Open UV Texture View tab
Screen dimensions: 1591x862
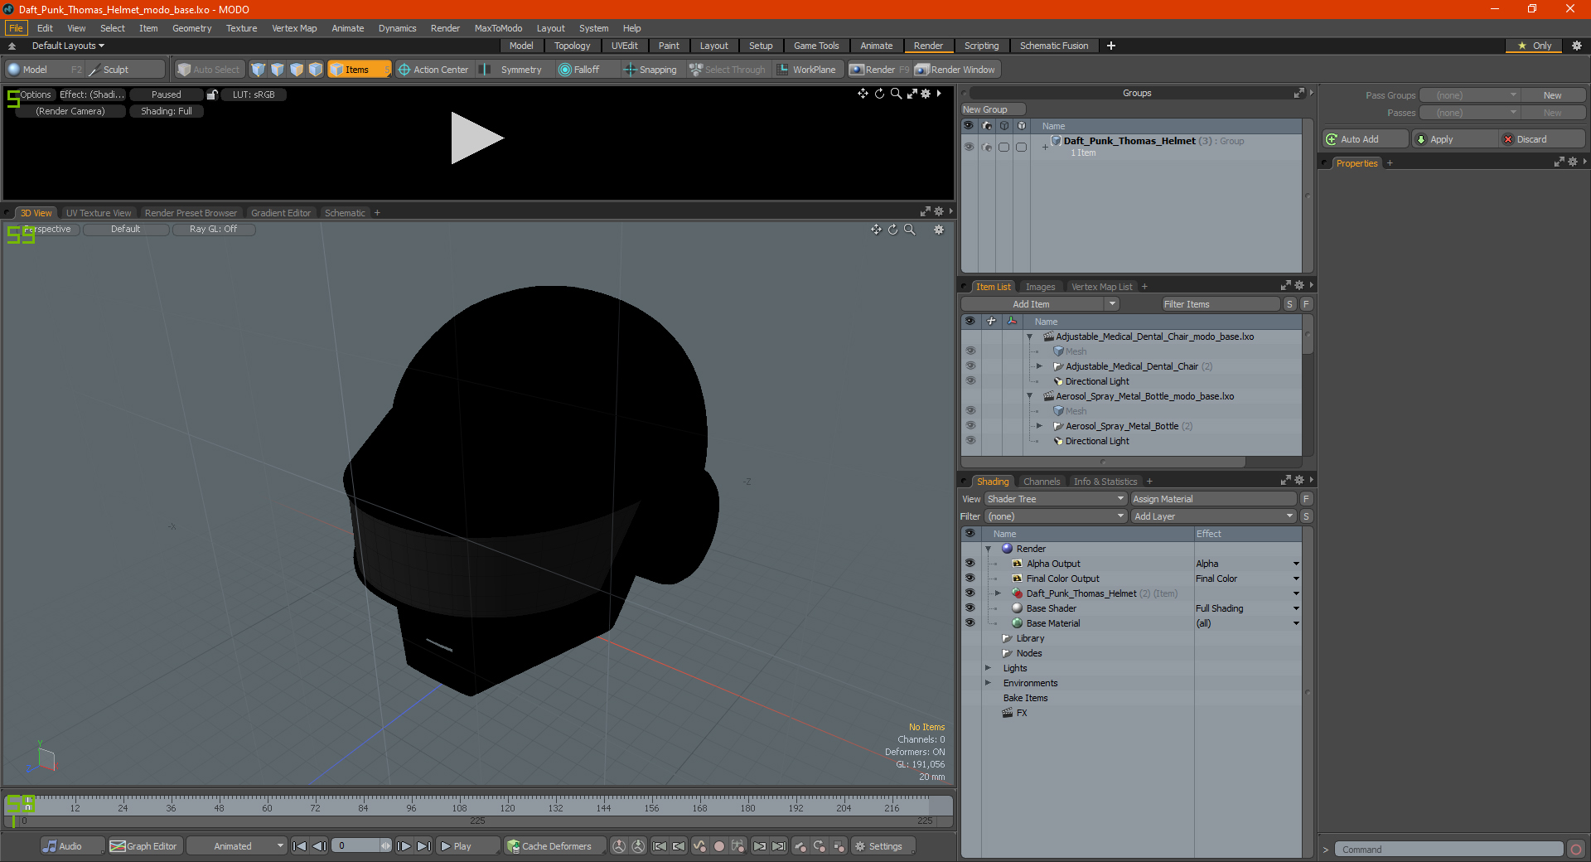coord(99,213)
